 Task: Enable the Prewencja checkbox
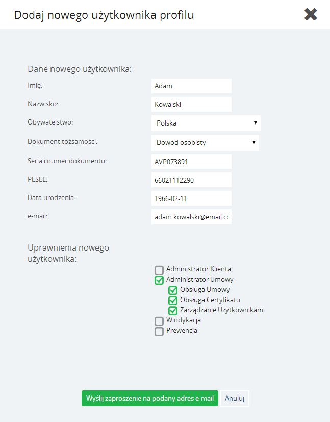click(x=159, y=331)
